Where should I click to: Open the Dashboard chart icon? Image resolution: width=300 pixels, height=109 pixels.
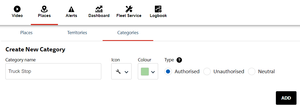tap(99, 9)
